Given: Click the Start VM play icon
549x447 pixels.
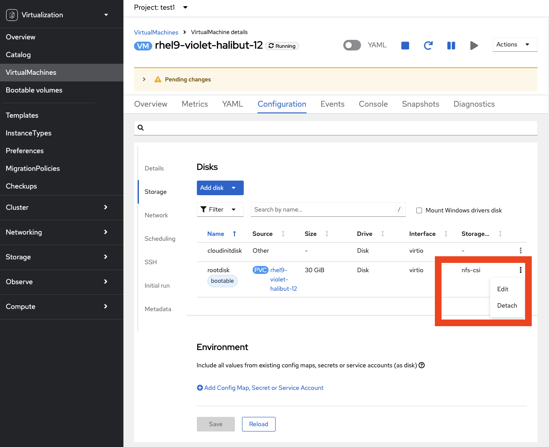Looking at the screenshot, I should point(474,46).
